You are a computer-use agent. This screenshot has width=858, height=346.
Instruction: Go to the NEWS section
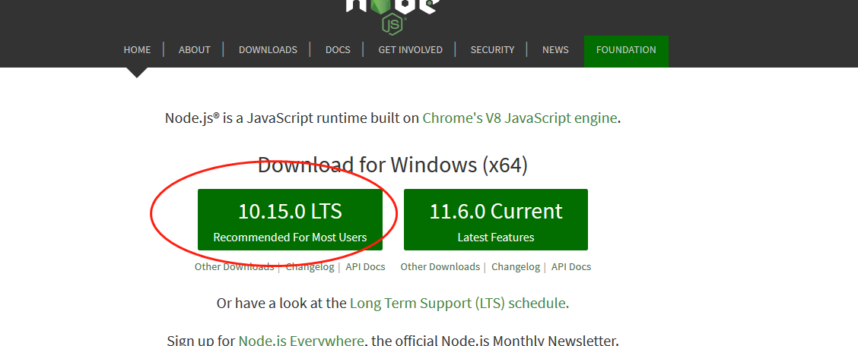coord(555,49)
